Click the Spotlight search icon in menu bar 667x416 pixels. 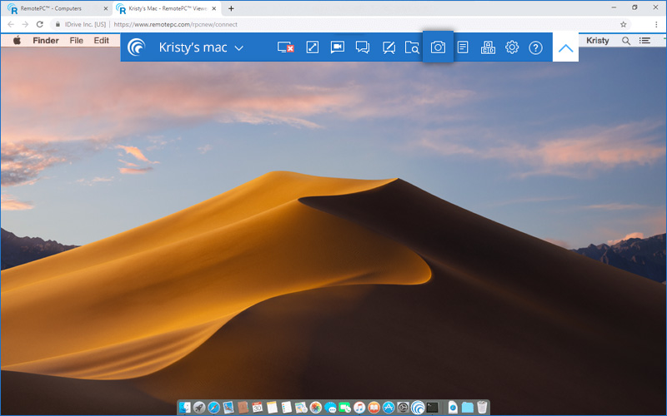click(x=626, y=40)
